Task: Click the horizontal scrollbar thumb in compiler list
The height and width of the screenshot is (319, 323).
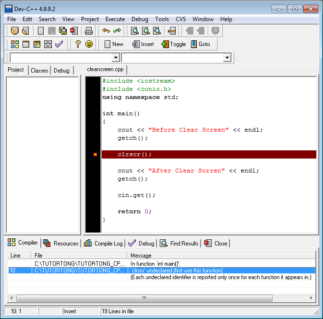Action: coord(144,298)
